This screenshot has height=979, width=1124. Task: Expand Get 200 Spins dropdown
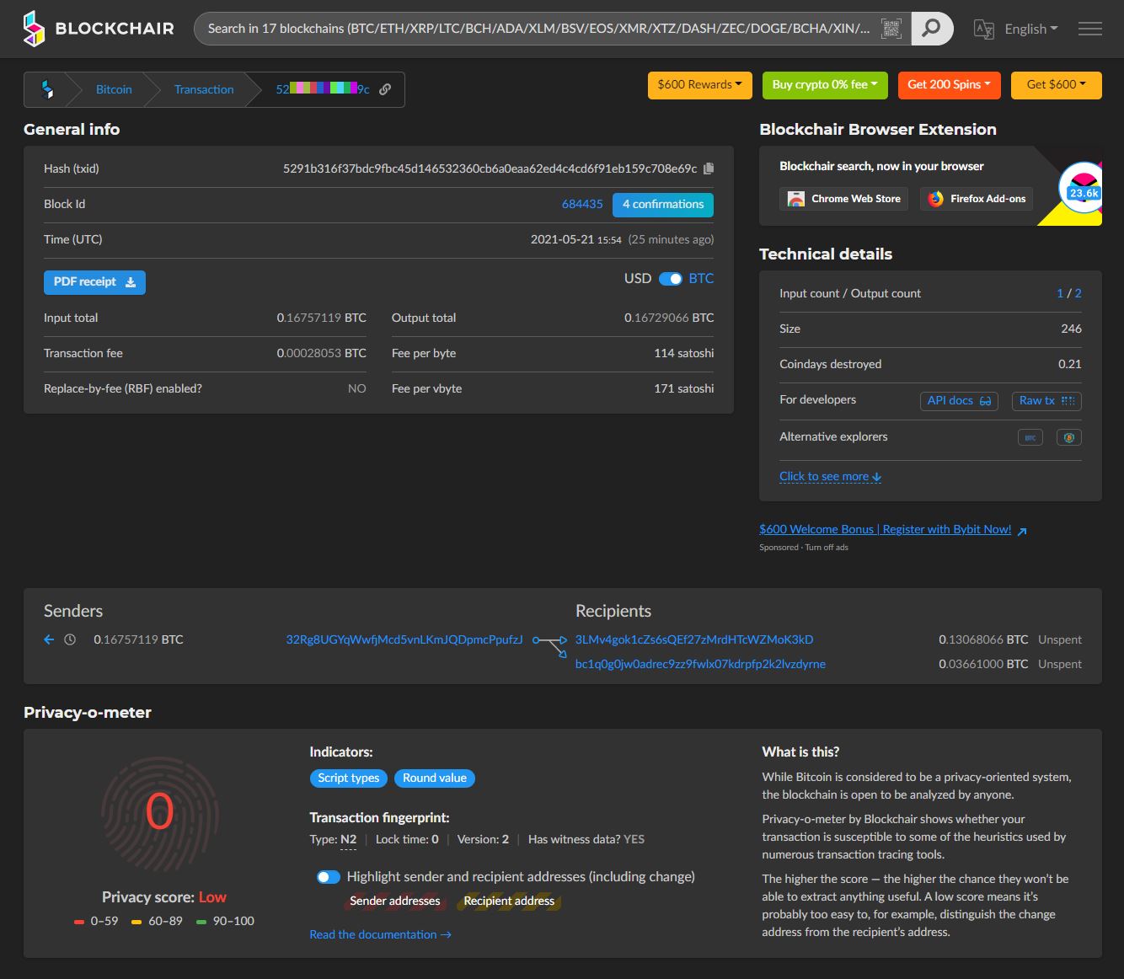point(949,84)
